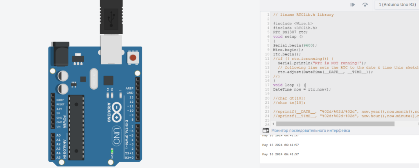Click the '//sprintf(__DATE__' code line
Viewport: 419px width, 168px height.
click(346, 112)
